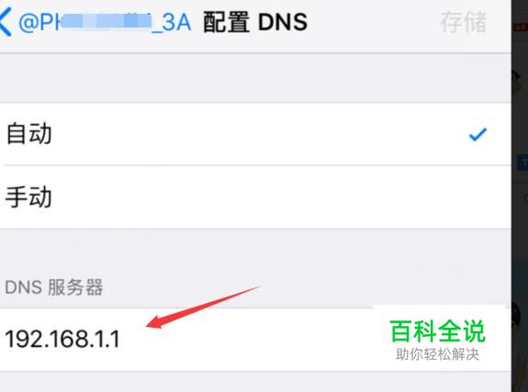Viewport: 528px width, 392px height.
Task: Tap the grayed-out 存储 save button
Action: 464,22
